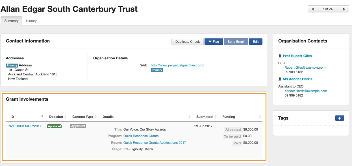Select the Summary tab
Screen dimensions: 352x166
click(x=11, y=21)
